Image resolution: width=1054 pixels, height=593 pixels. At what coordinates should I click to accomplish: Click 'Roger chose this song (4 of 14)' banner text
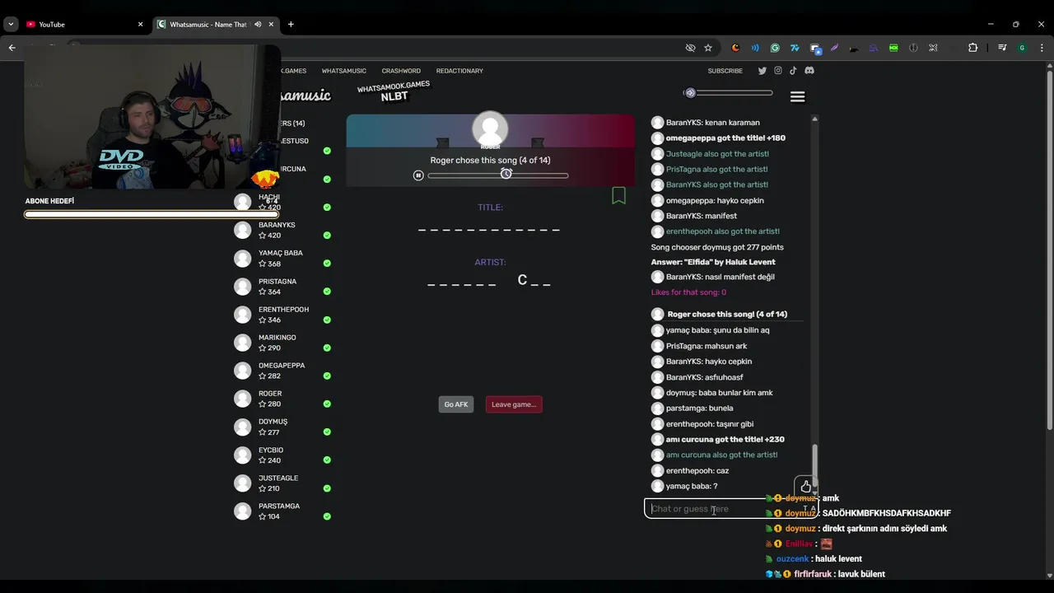(490, 161)
